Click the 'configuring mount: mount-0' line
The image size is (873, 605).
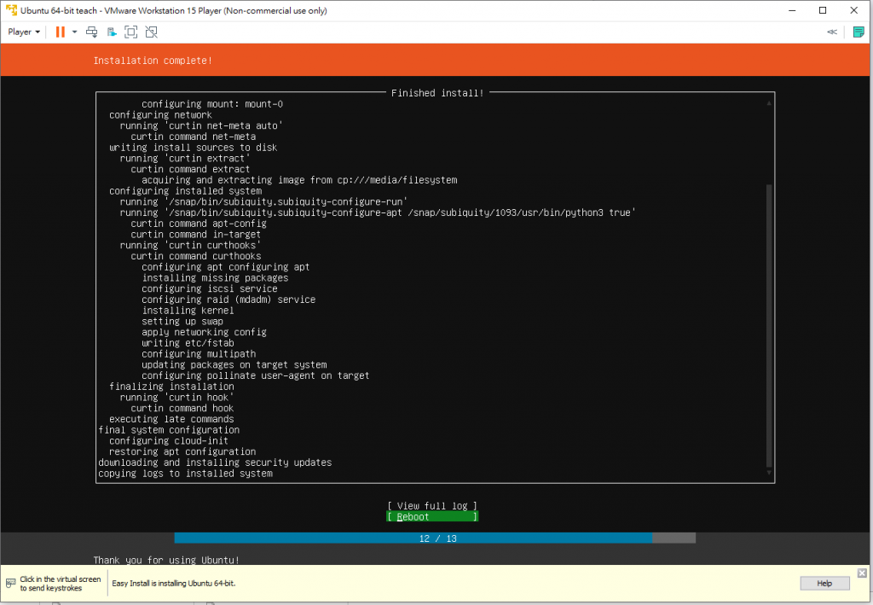coord(212,103)
